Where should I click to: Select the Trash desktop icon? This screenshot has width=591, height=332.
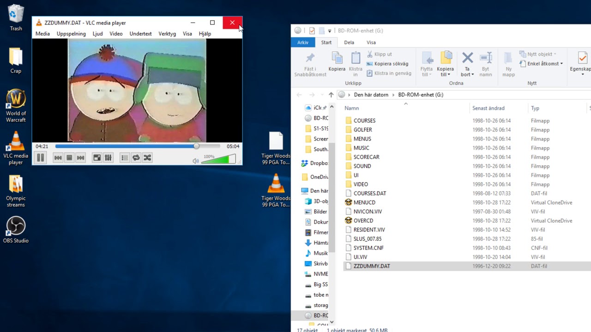[16, 18]
